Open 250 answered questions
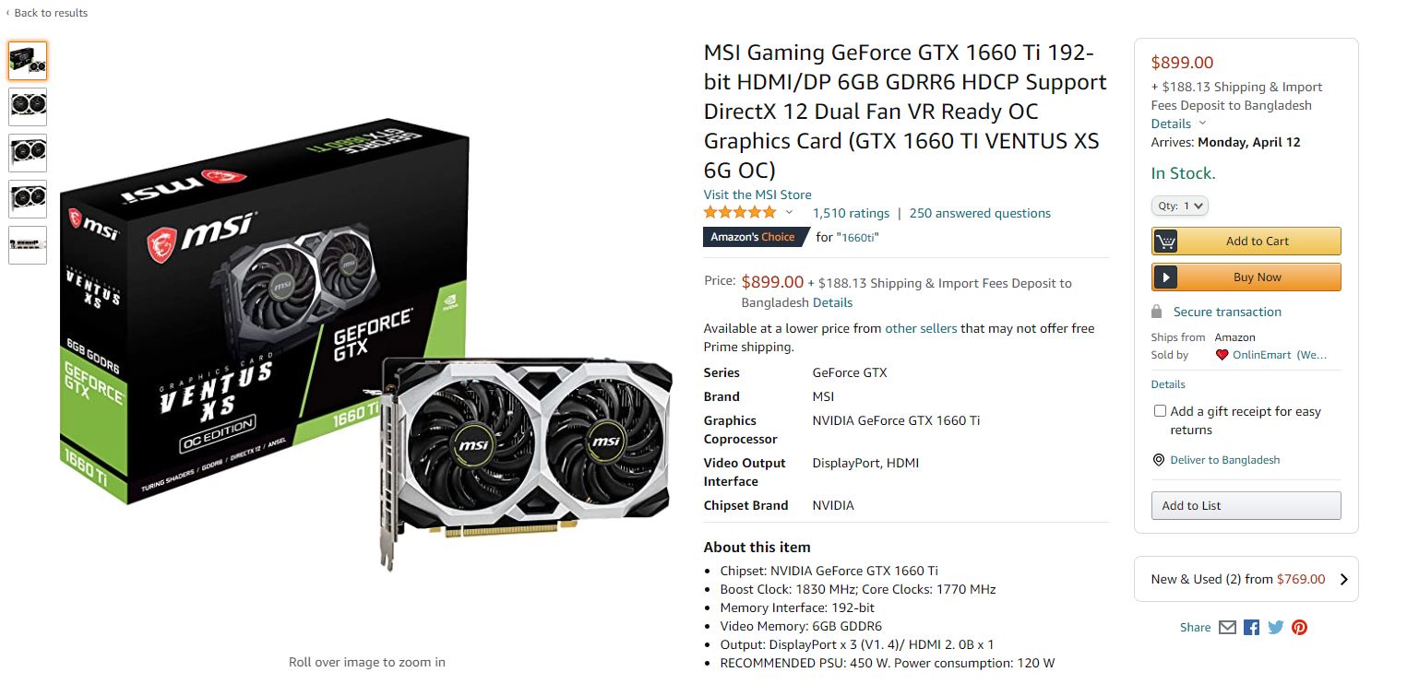Image resolution: width=1419 pixels, height=684 pixels. pos(980,213)
